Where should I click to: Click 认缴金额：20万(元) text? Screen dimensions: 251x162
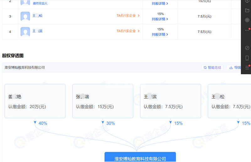point(27,107)
